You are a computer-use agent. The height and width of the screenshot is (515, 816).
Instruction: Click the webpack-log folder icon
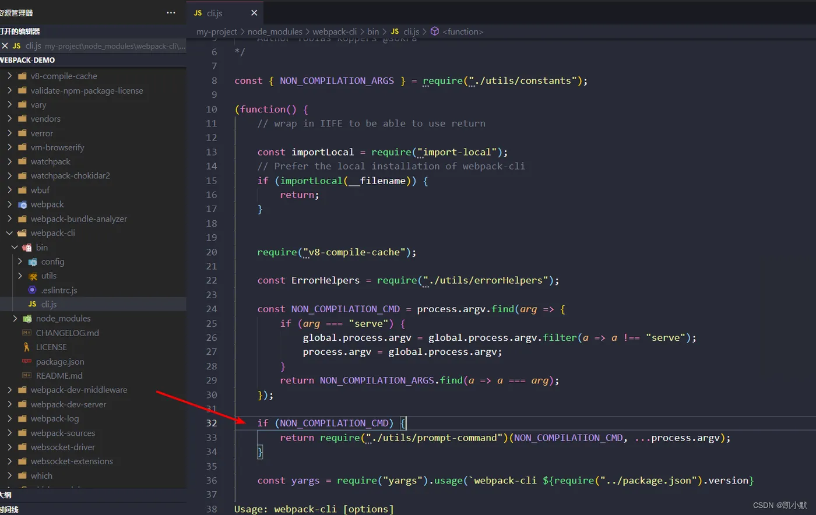(x=22, y=418)
